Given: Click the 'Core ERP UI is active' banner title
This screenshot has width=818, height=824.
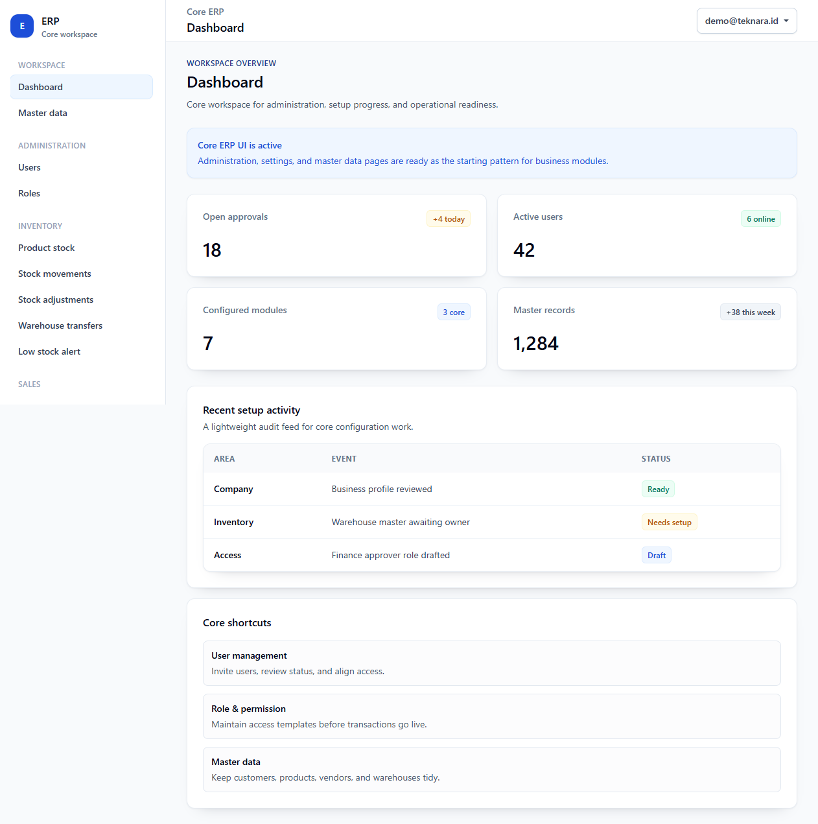Looking at the screenshot, I should pyautogui.click(x=240, y=146).
